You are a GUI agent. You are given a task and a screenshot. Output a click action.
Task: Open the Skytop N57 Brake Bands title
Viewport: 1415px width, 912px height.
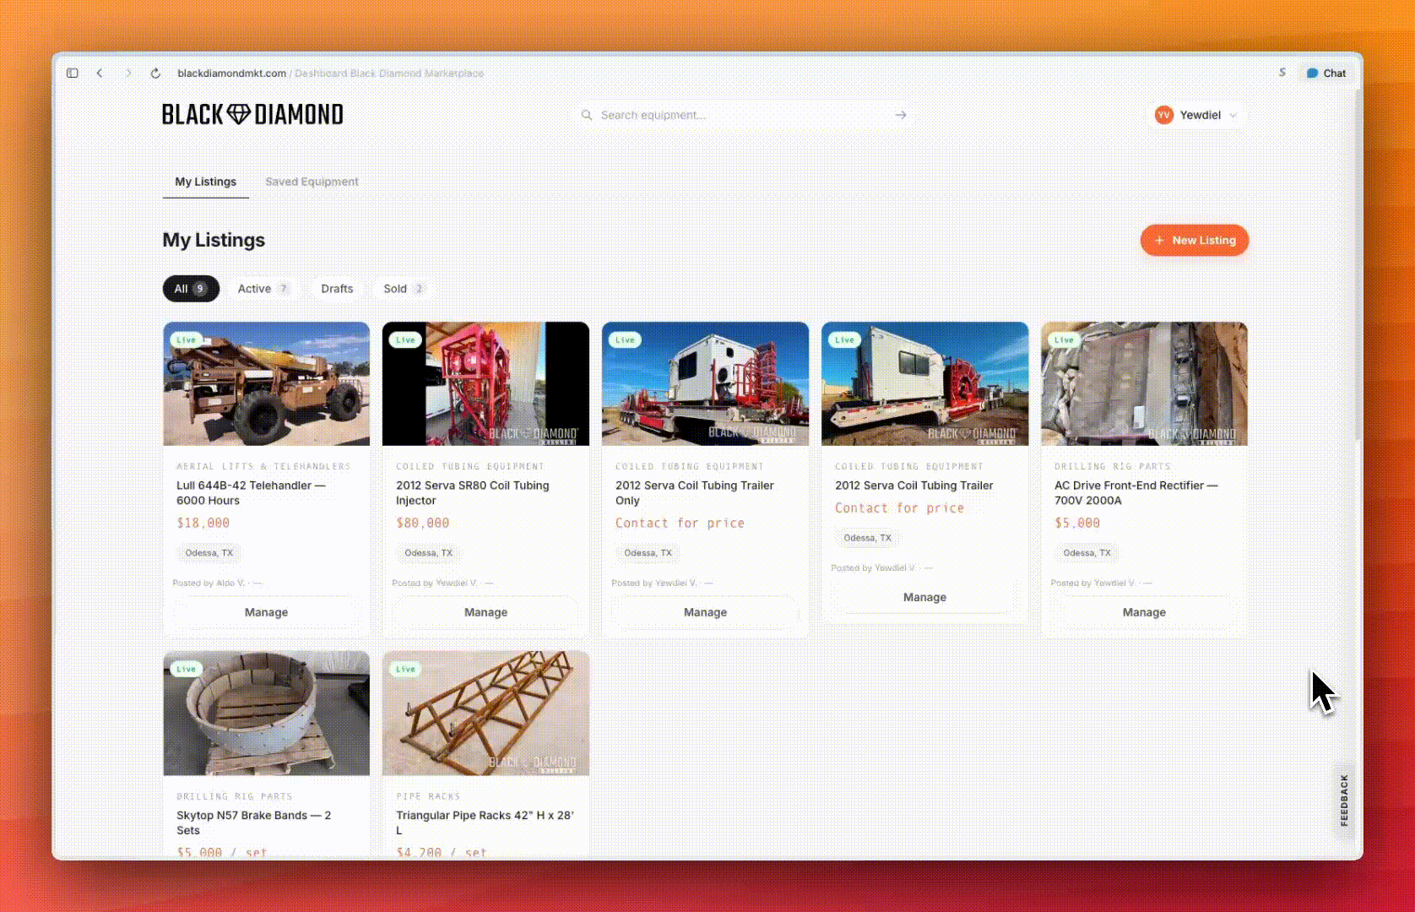tap(253, 822)
